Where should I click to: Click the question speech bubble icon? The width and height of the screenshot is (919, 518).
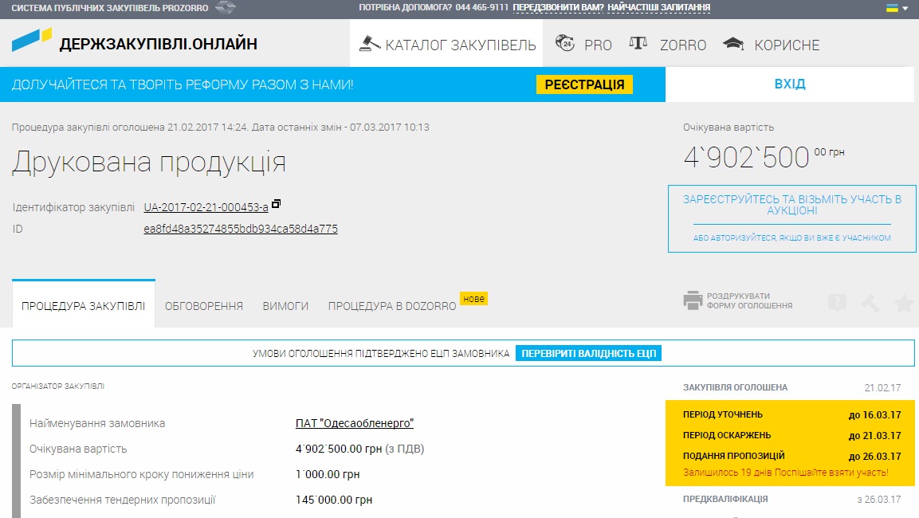837,303
